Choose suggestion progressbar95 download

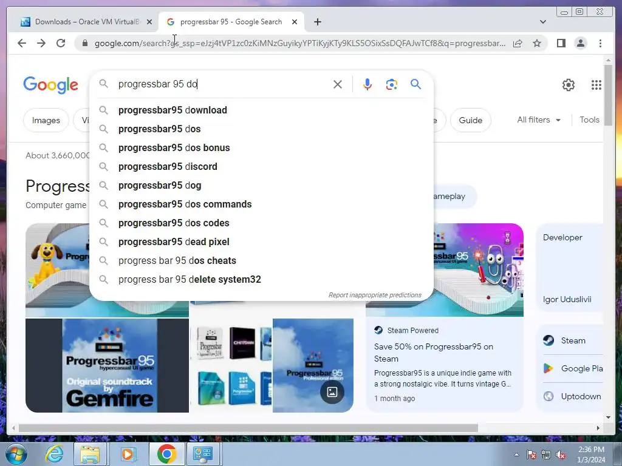(x=261, y=110)
